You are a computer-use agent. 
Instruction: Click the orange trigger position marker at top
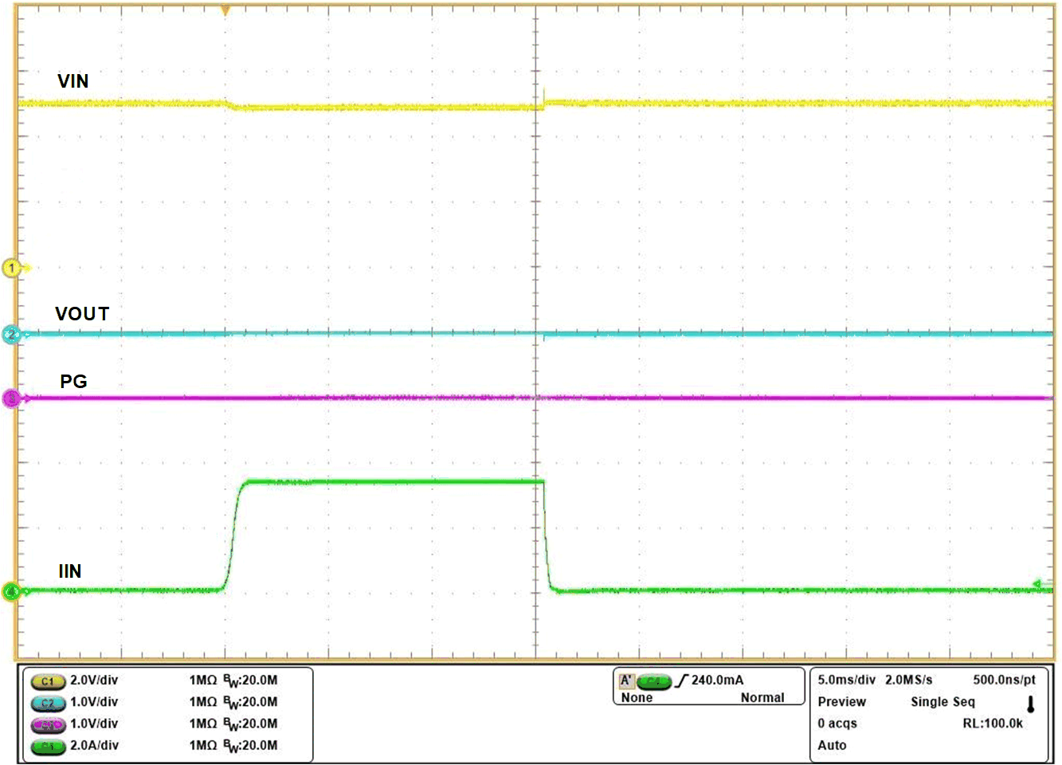[225, 10]
